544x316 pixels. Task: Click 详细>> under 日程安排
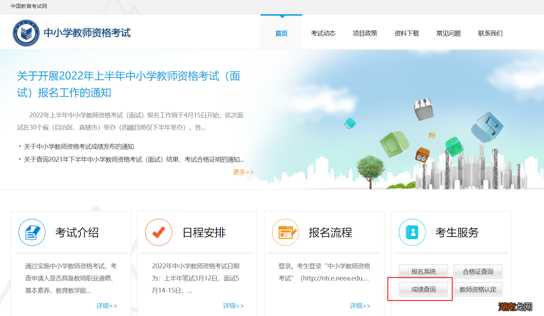[233, 306]
